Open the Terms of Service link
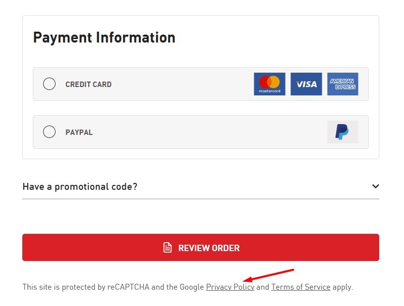Screen dimensions: 404x306 301,287
